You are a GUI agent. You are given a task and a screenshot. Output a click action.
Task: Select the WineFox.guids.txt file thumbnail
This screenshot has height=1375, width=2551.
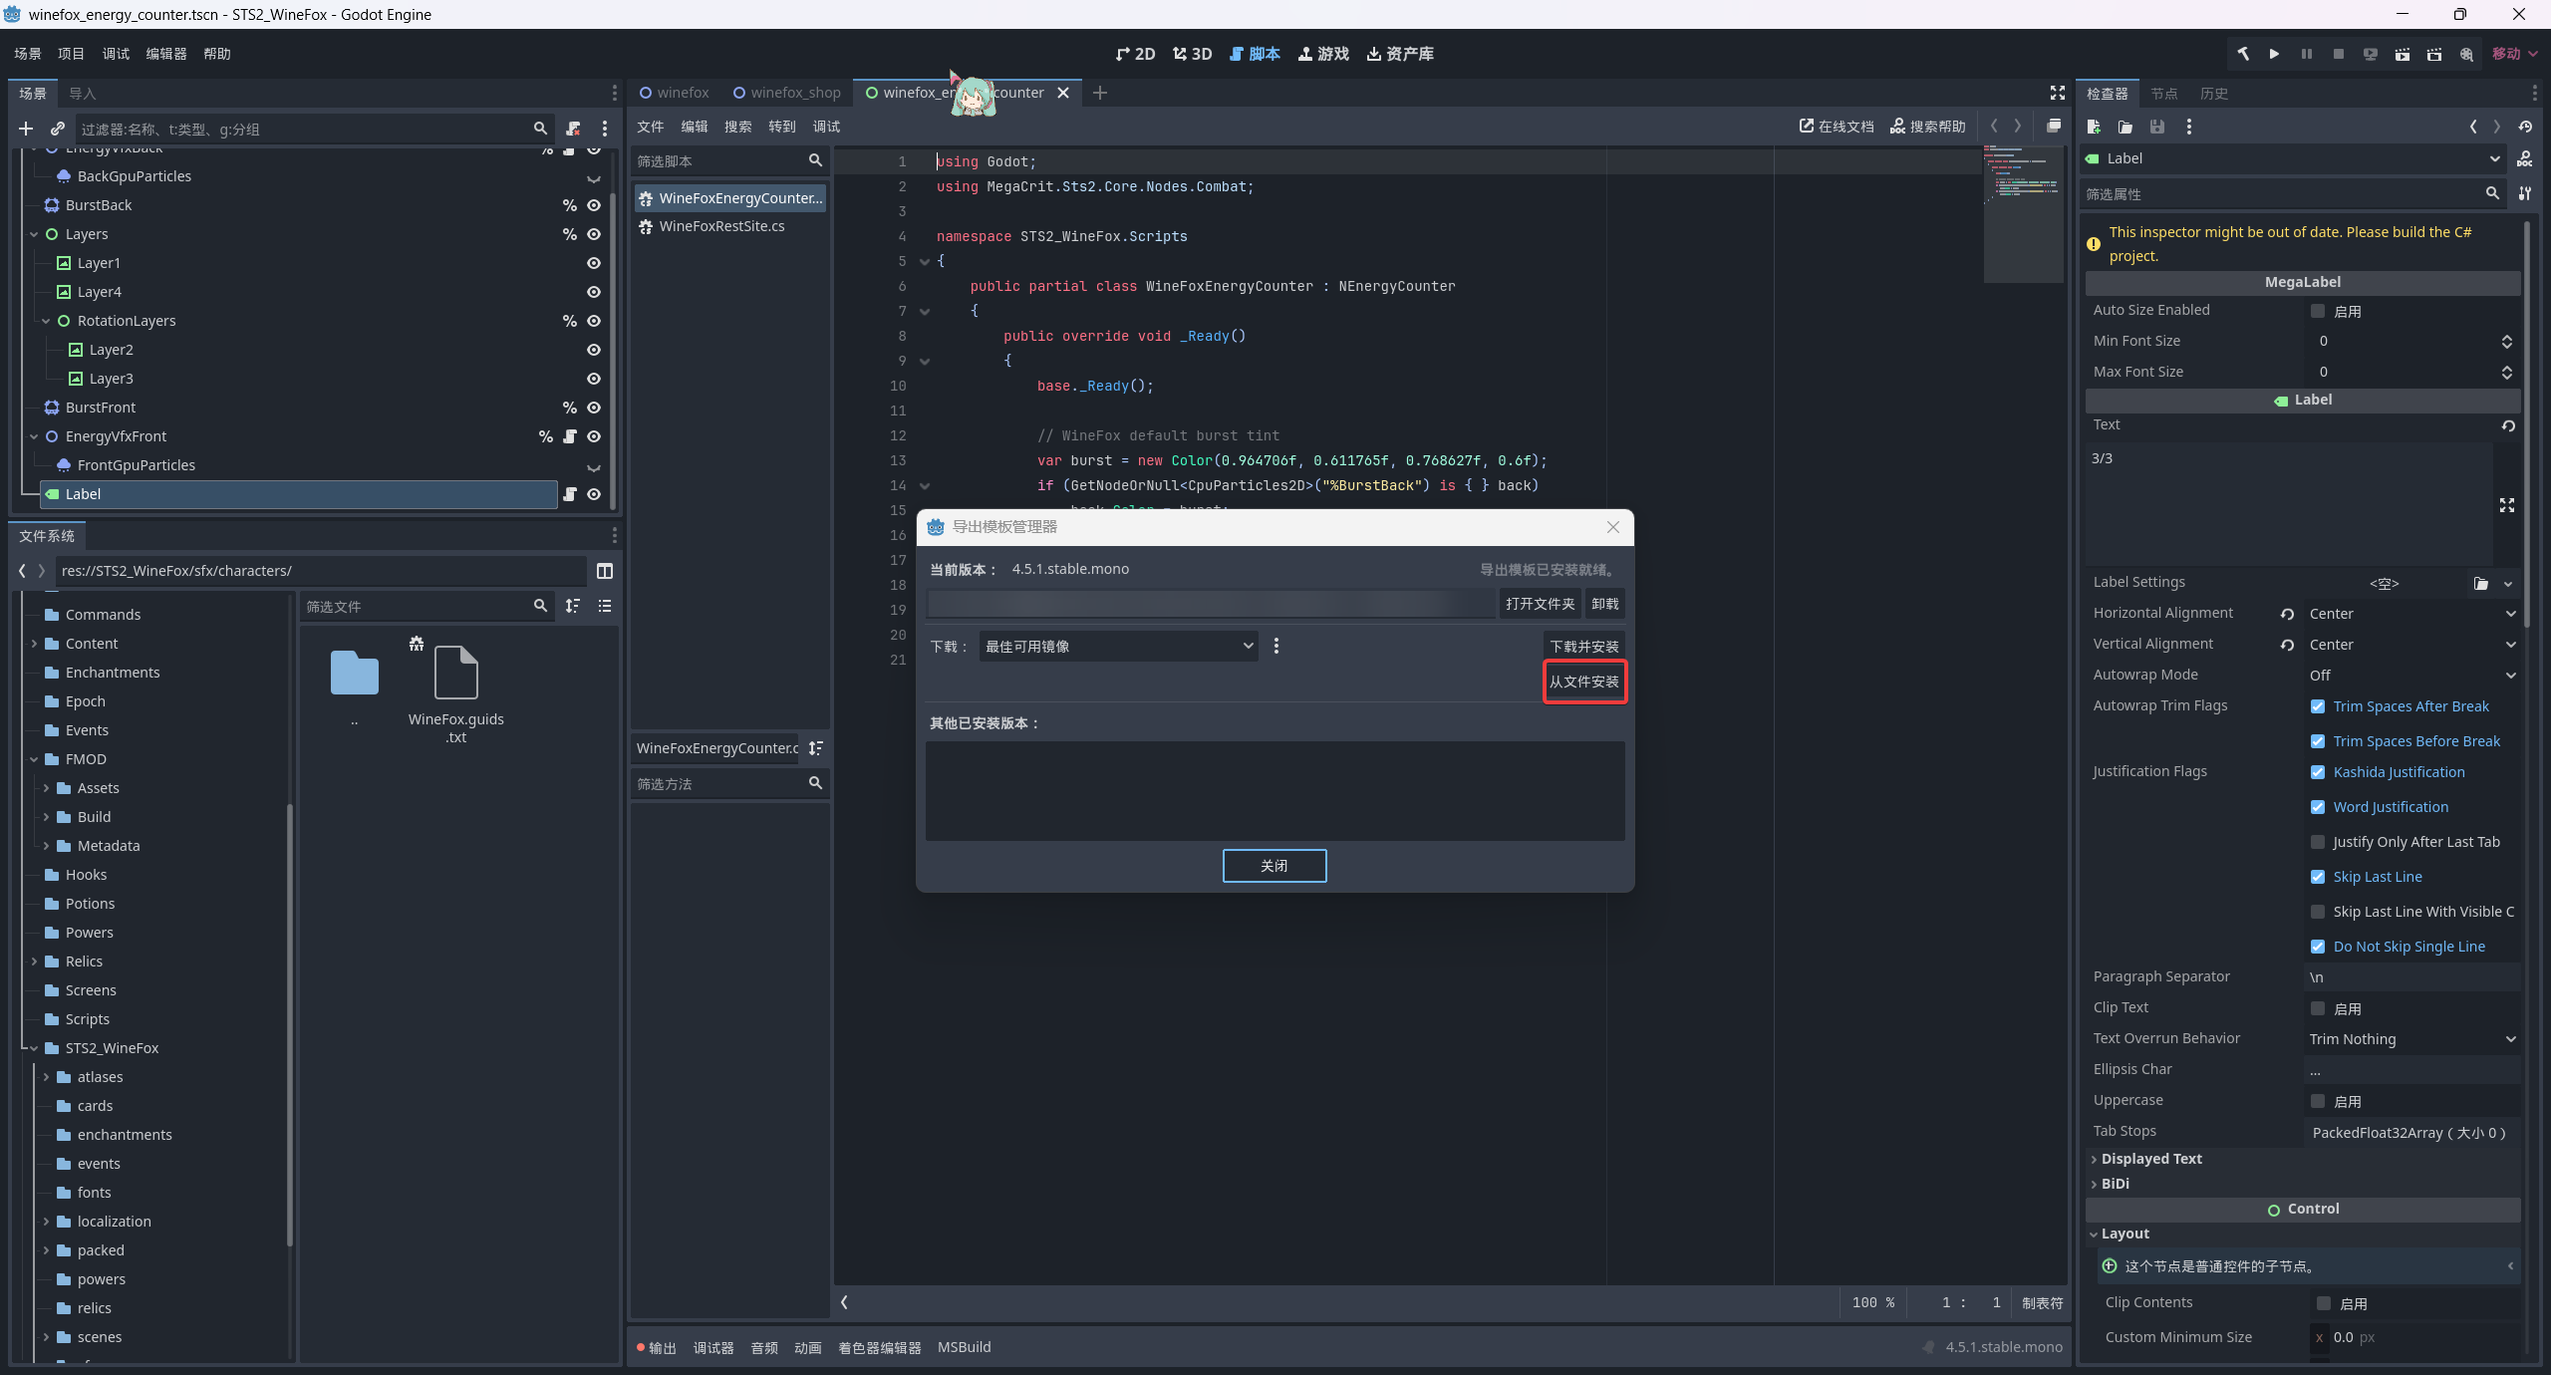click(x=455, y=673)
